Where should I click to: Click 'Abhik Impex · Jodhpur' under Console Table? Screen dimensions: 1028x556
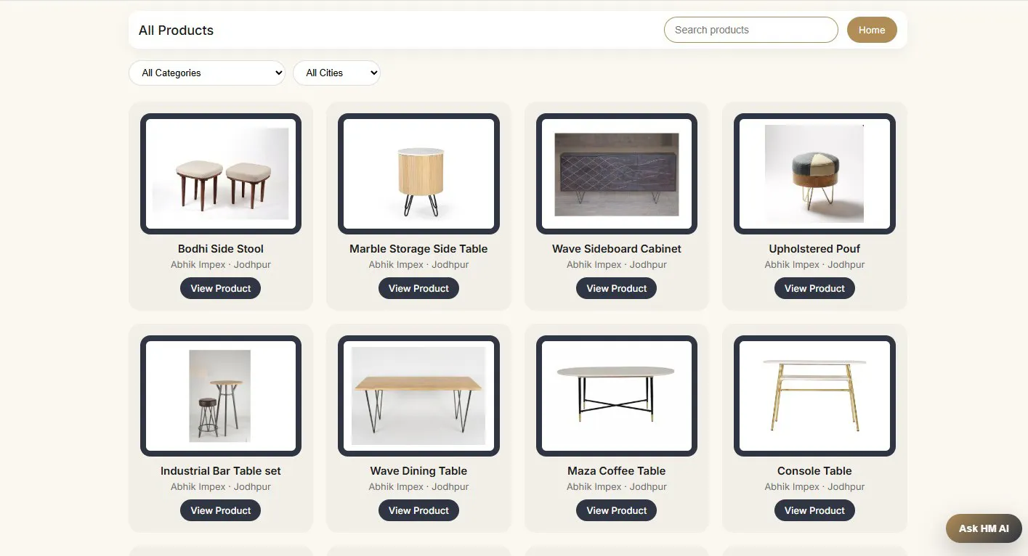[814, 487]
